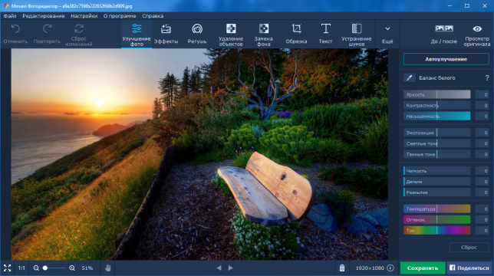Open the image info icon by 1920×1080
This screenshot has height=276, width=494.
(390, 268)
